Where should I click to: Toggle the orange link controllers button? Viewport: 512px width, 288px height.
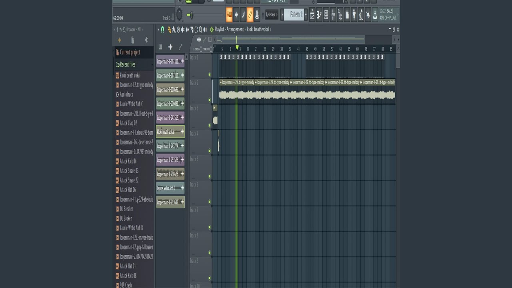tap(250, 15)
